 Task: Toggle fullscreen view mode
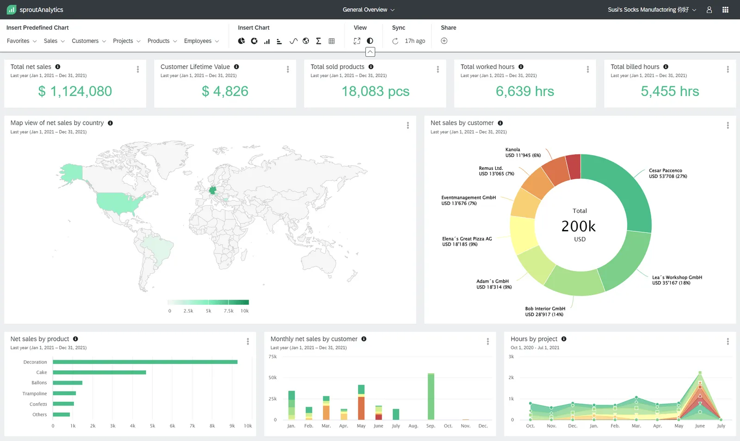[356, 41]
